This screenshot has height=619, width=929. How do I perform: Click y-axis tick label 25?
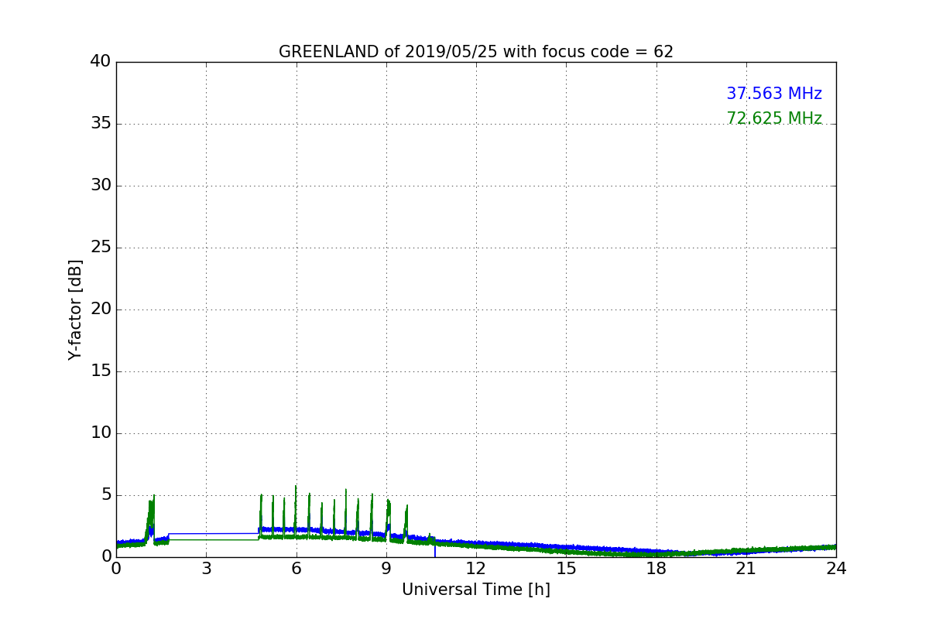100,248
